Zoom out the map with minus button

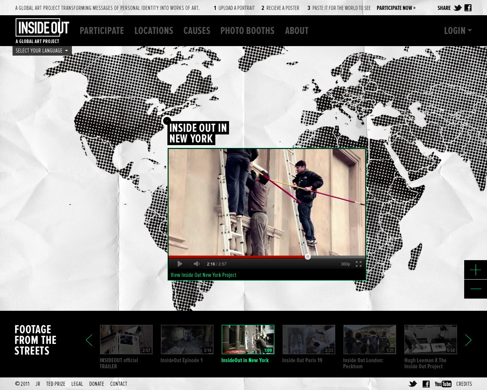pyautogui.click(x=476, y=289)
